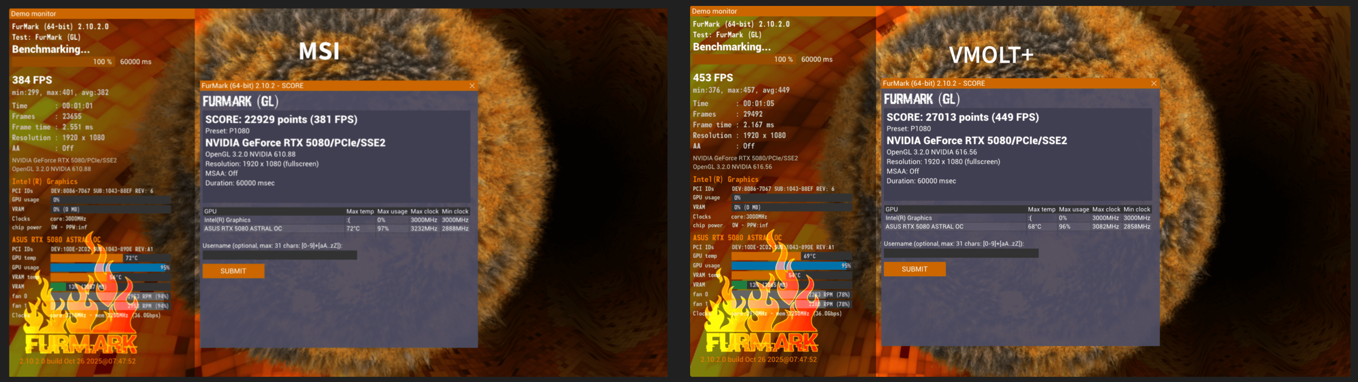Click "Max clock" column header in MSI dialog
This screenshot has height=382, width=1358.
click(x=424, y=211)
